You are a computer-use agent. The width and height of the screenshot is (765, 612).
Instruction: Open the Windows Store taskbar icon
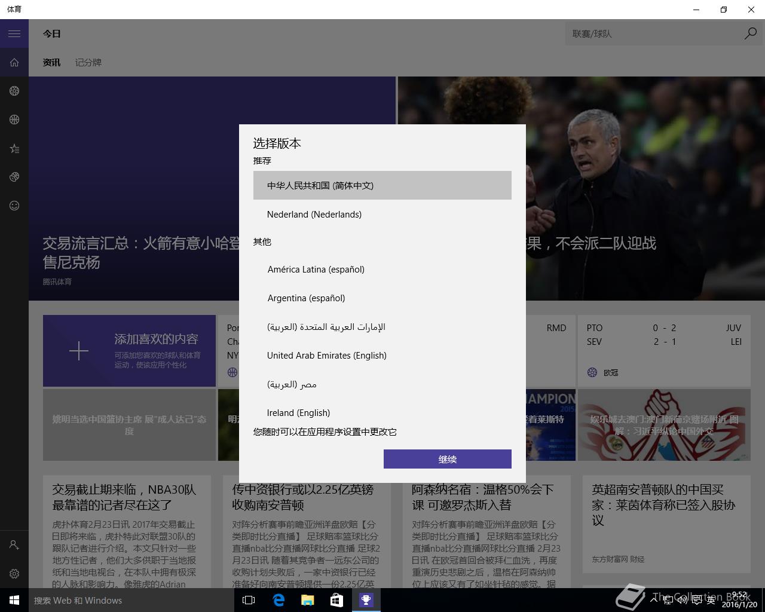[x=336, y=600]
